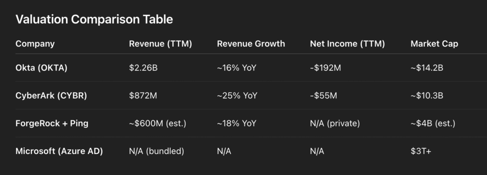Click the $3T+ market cap cell

coord(421,151)
